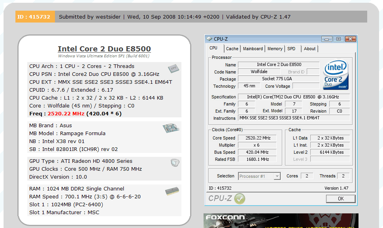The height and width of the screenshot is (228, 383).
Task: Open the SPD tab
Action: click(x=292, y=49)
